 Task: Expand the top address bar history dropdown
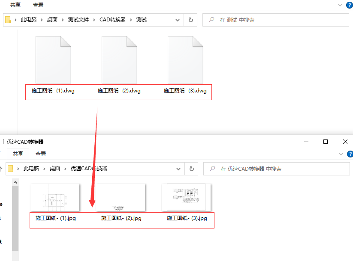click(x=178, y=20)
